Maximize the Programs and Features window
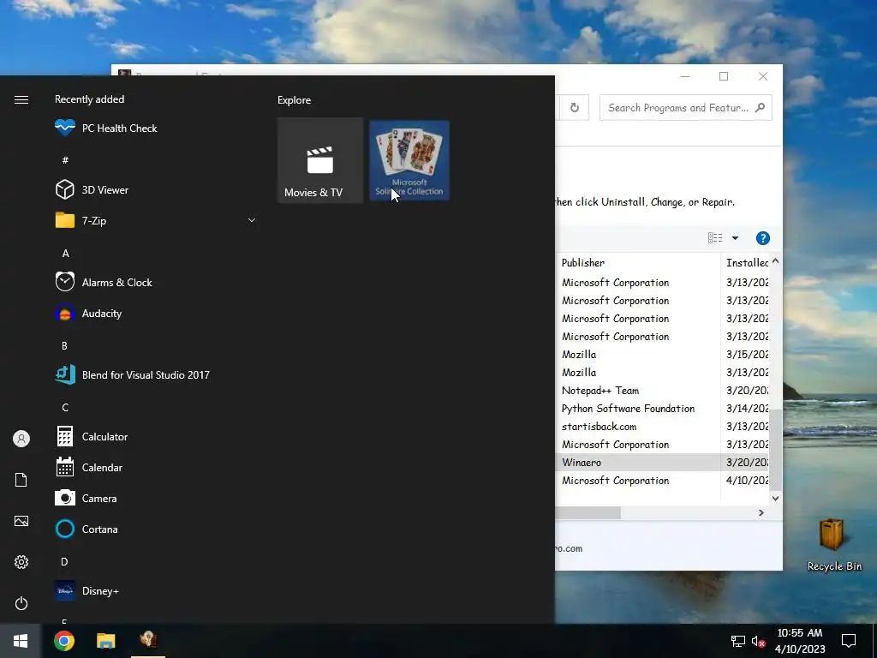This screenshot has height=658, width=877. 724,76
